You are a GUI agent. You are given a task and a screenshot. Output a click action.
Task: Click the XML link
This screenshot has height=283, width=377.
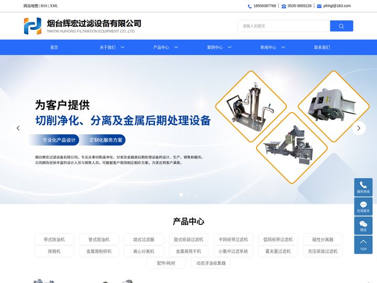[x=54, y=6]
